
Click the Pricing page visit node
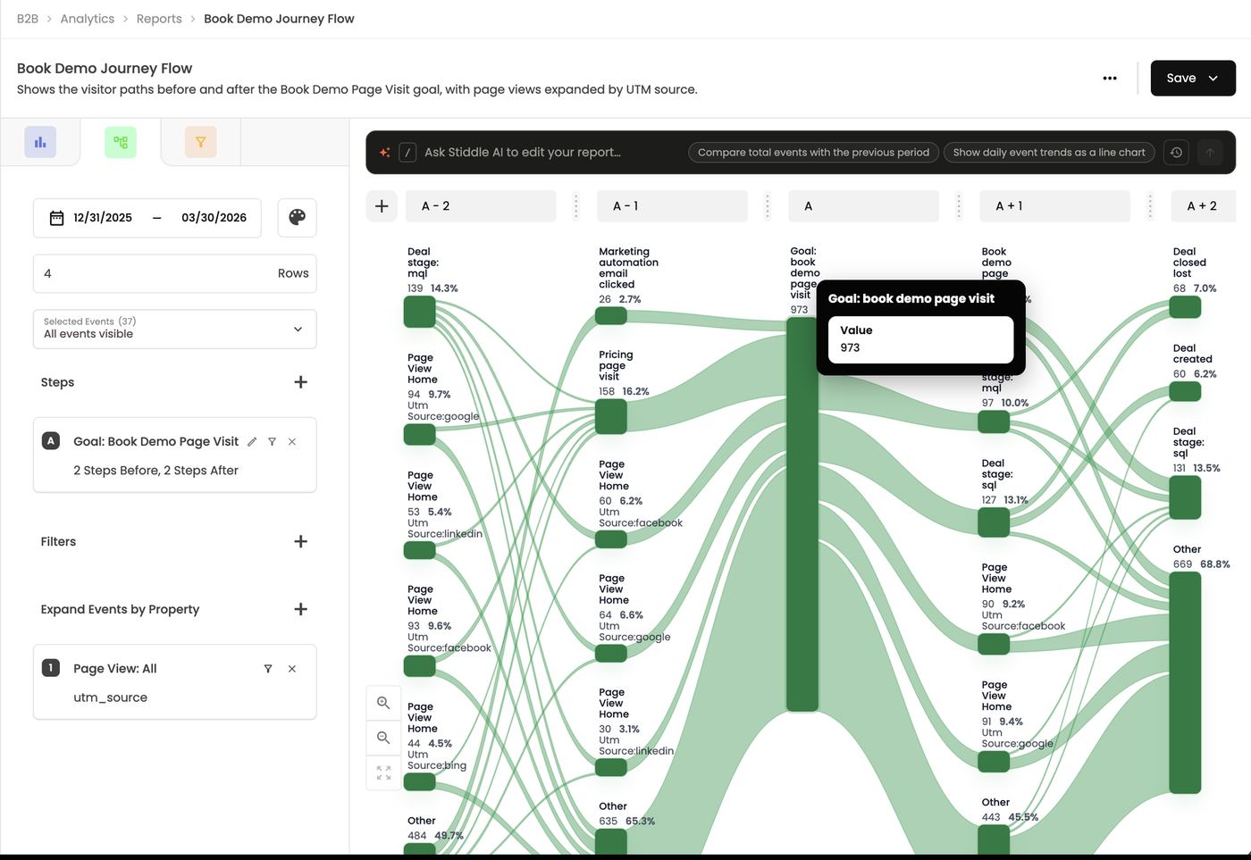pyautogui.click(x=611, y=417)
